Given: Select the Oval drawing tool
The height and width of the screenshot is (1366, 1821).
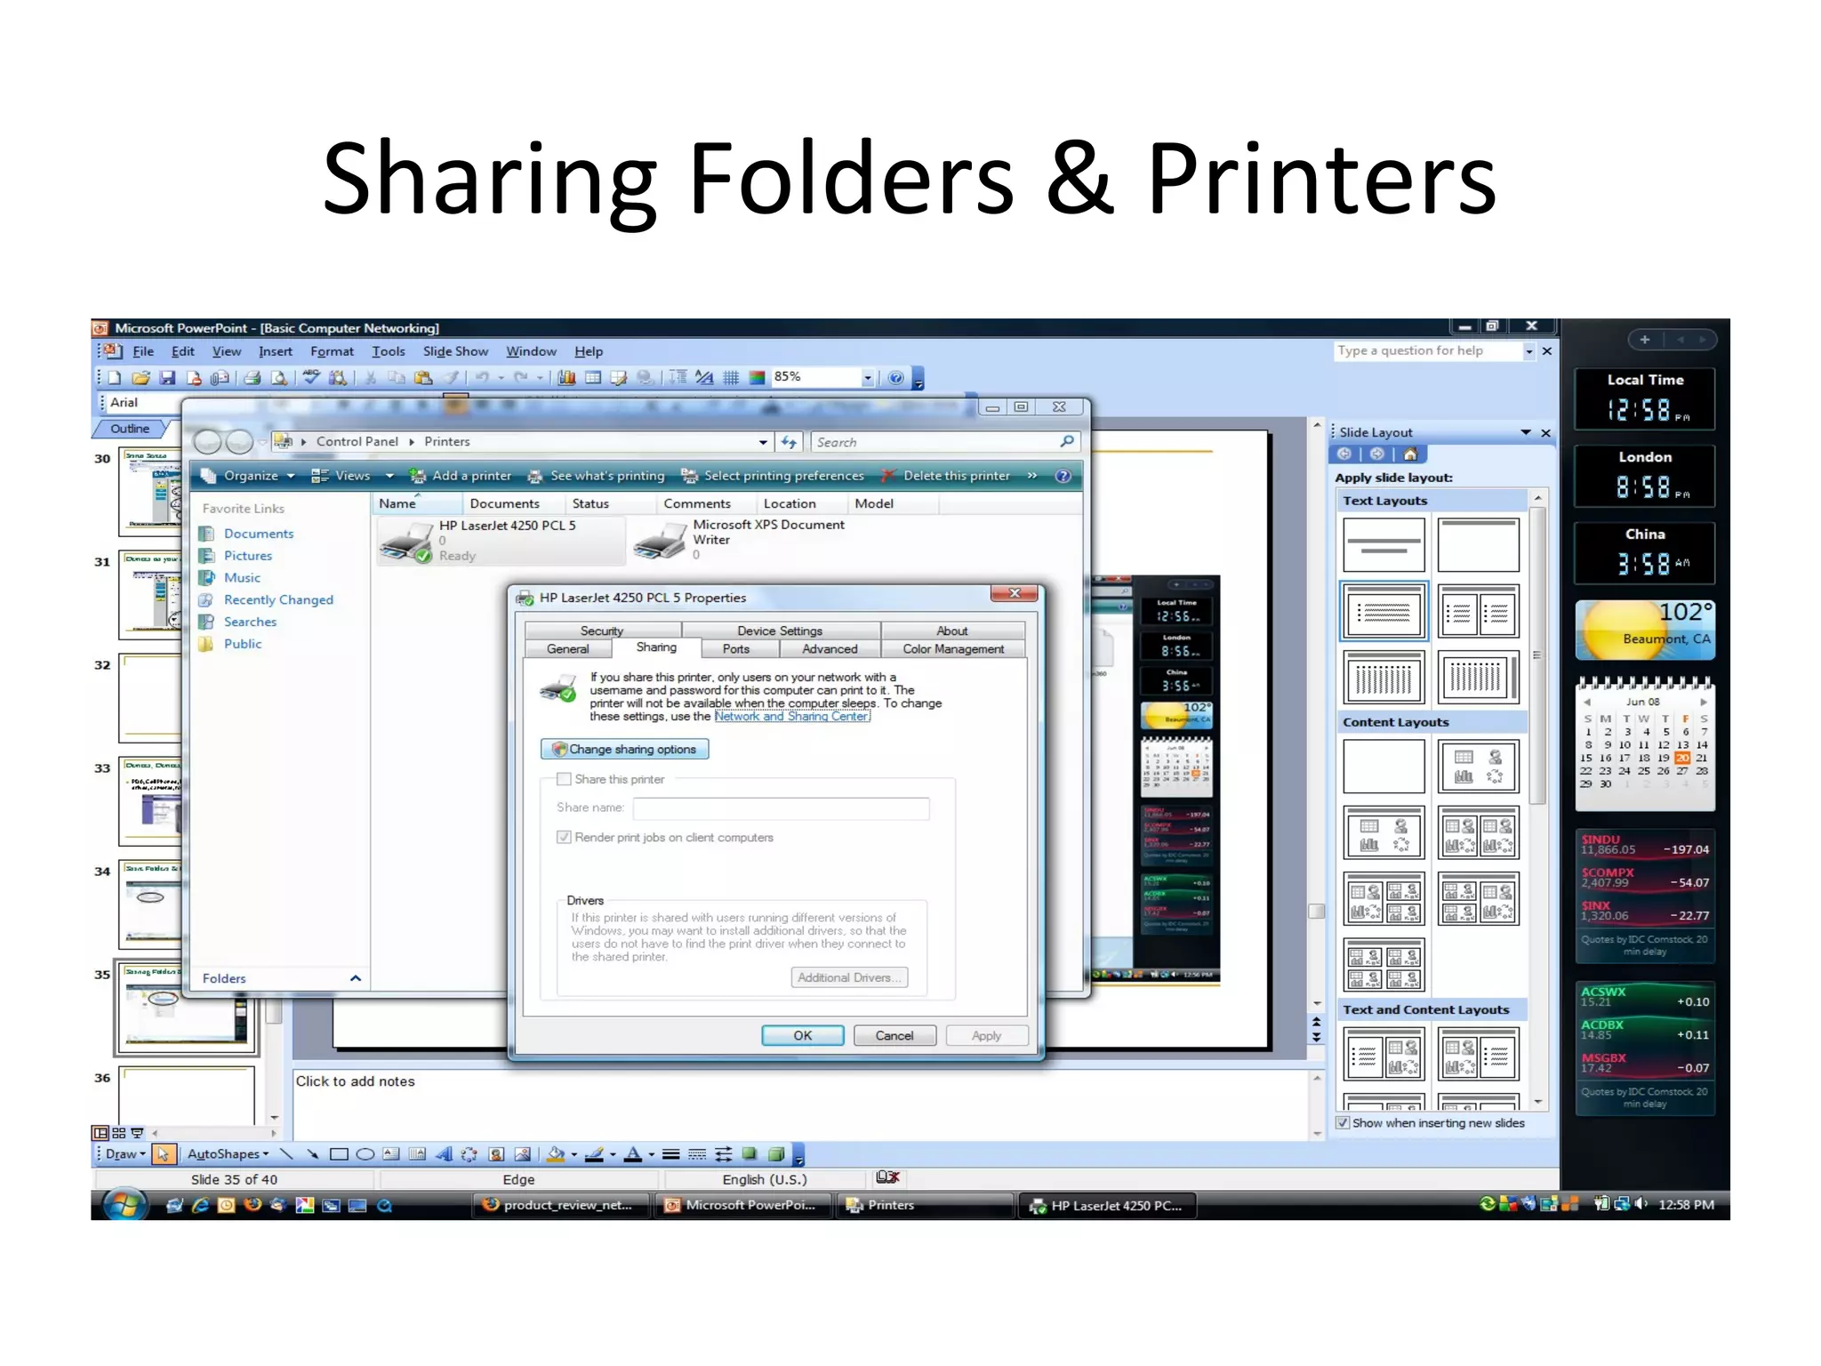Looking at the screenshot, I should (x=365, y=1154).
